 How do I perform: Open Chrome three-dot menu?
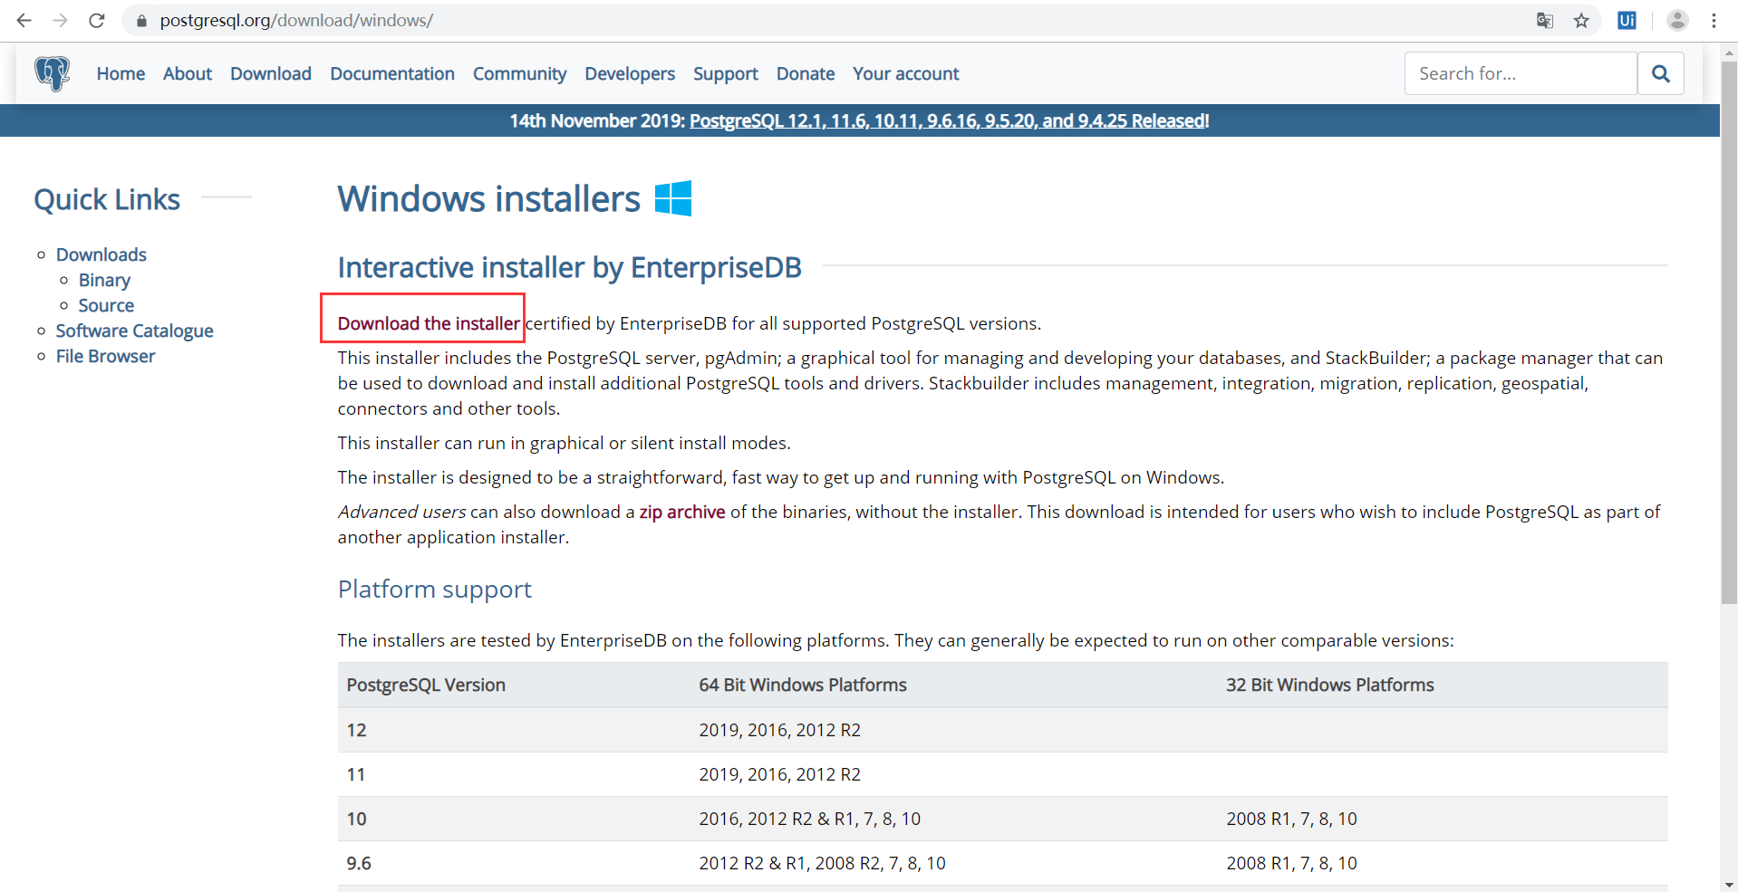click(x=1714, y=20)
